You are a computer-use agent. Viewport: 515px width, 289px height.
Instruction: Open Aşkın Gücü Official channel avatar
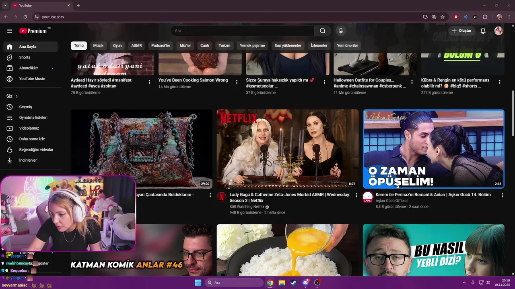click(368, 197)
